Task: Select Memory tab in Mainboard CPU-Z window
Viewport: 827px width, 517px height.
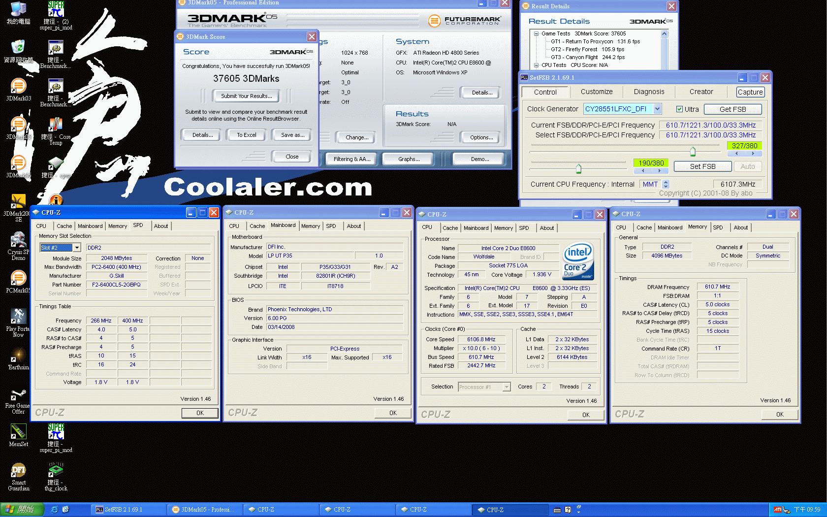Action: click(x=311, y=226)
